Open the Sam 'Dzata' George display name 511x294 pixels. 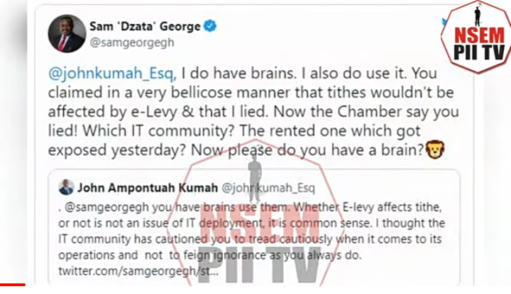[x=145, y=26]
